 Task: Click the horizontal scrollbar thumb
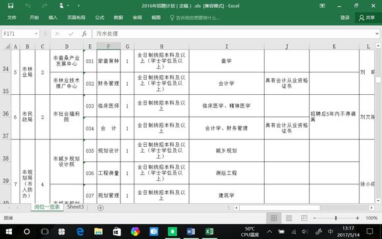pos(280,208)
